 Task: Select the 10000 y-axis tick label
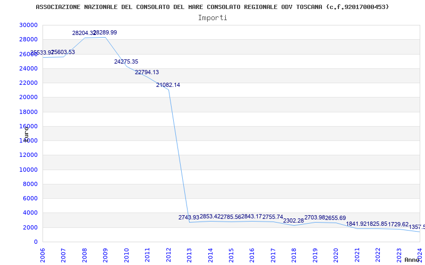[x=28, y=170]
